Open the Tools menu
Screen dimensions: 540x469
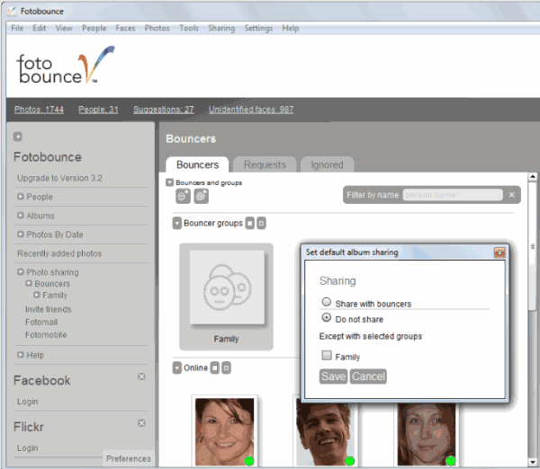tap(189, 28)
